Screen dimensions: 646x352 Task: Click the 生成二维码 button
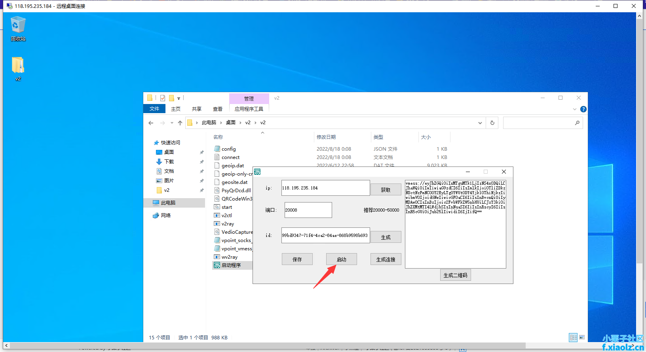point(455,275)
